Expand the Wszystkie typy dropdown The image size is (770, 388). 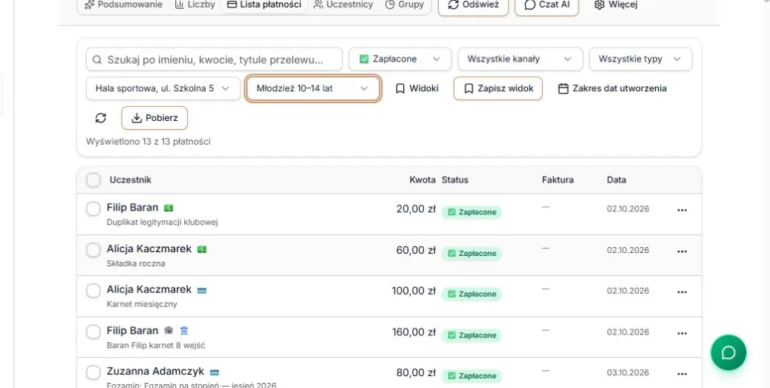pos(640,59)
